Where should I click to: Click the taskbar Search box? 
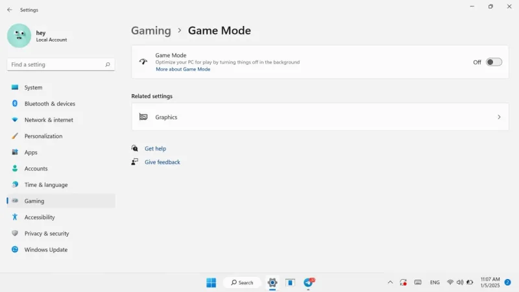242,282
